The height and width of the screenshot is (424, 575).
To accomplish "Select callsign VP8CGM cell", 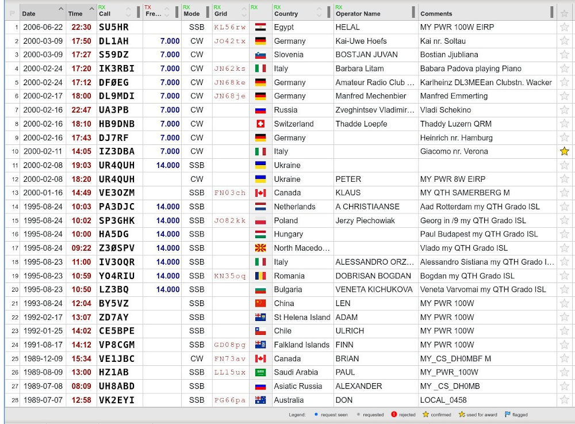I will click(x=120, y=345).
